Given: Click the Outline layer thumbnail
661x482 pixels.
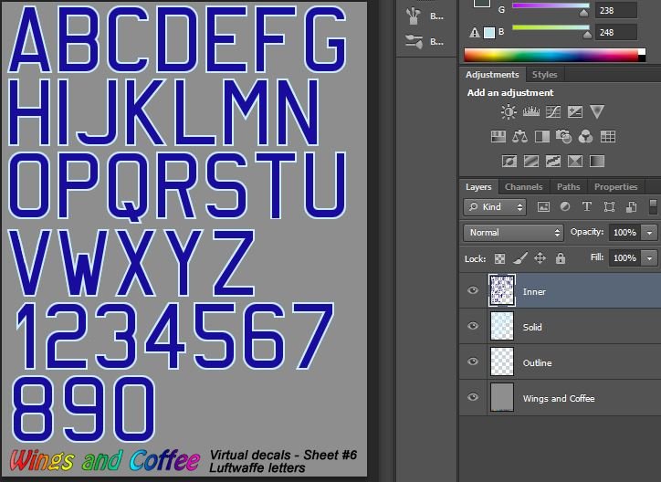Looking at the screenshot, I should (x=502, y=361).
